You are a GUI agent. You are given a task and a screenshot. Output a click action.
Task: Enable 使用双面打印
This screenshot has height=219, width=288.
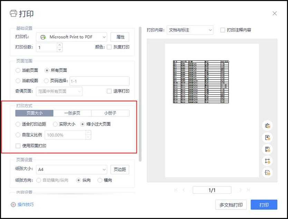pyautogui.click(x=18, y=146)
